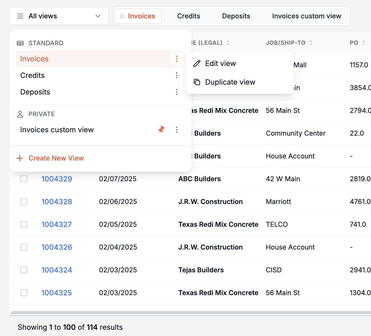
Task: Click PO value 741.0
Action: pyautogui.click(x=358, y=224)
